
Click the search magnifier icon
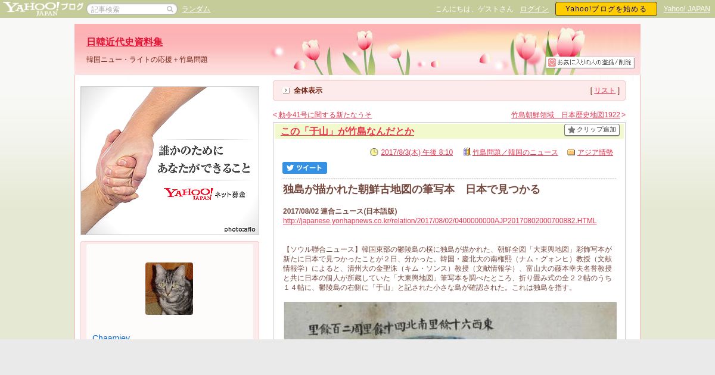pyautogui.click(x=170, y=9)
